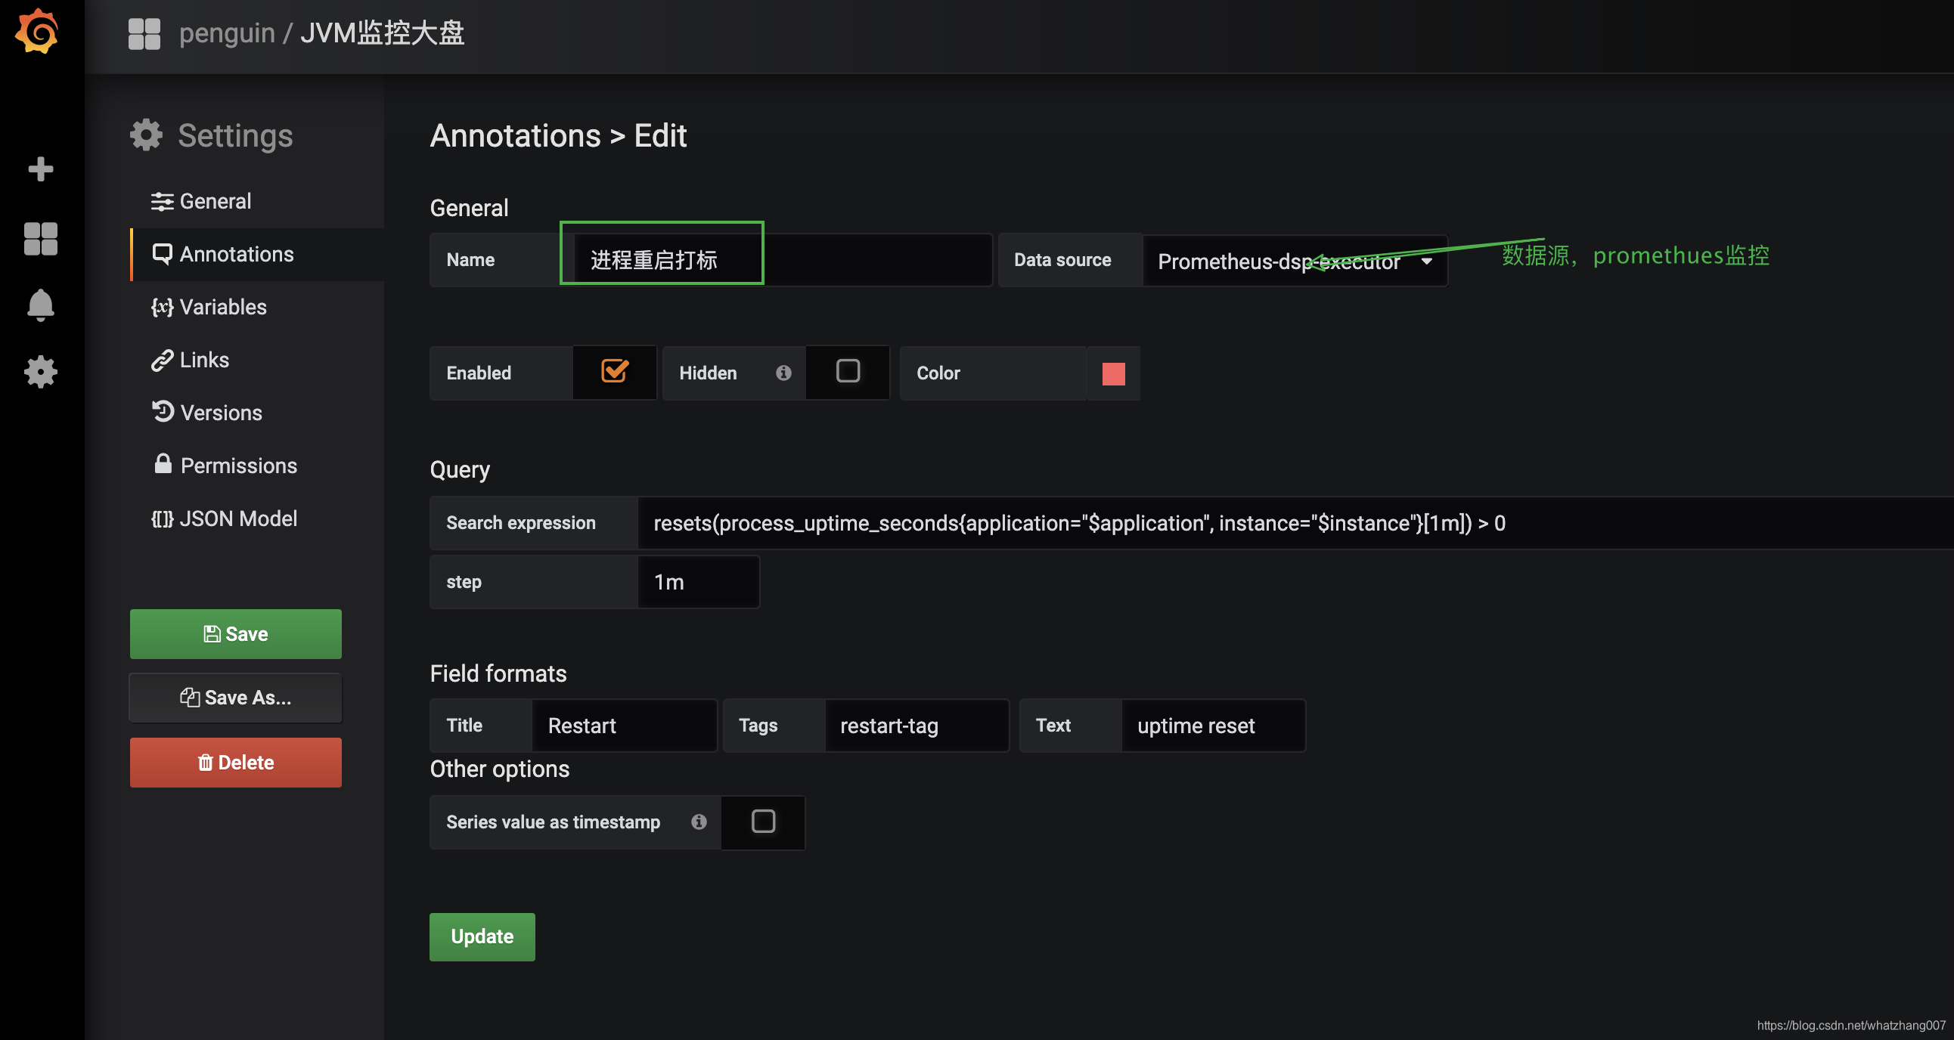The image size is (1954, 1040).
Task: Click the red Delete button
Action: pos(235,762)
